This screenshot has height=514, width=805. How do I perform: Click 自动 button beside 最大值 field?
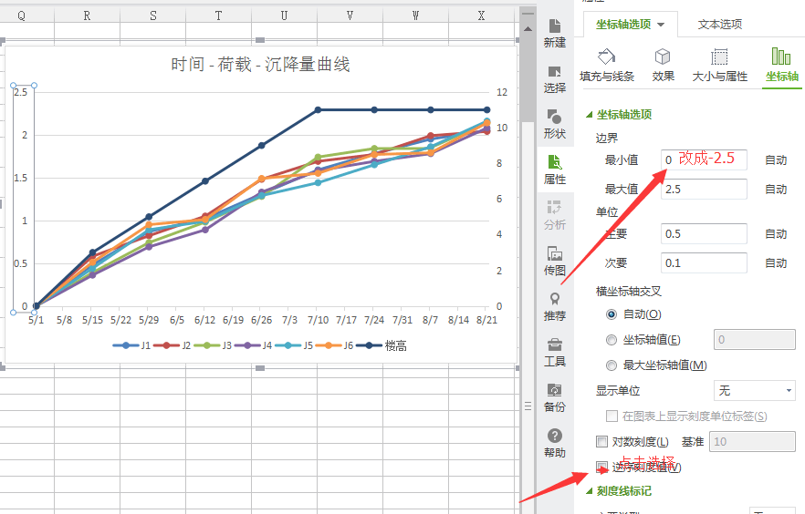click(x=776, y=190)
